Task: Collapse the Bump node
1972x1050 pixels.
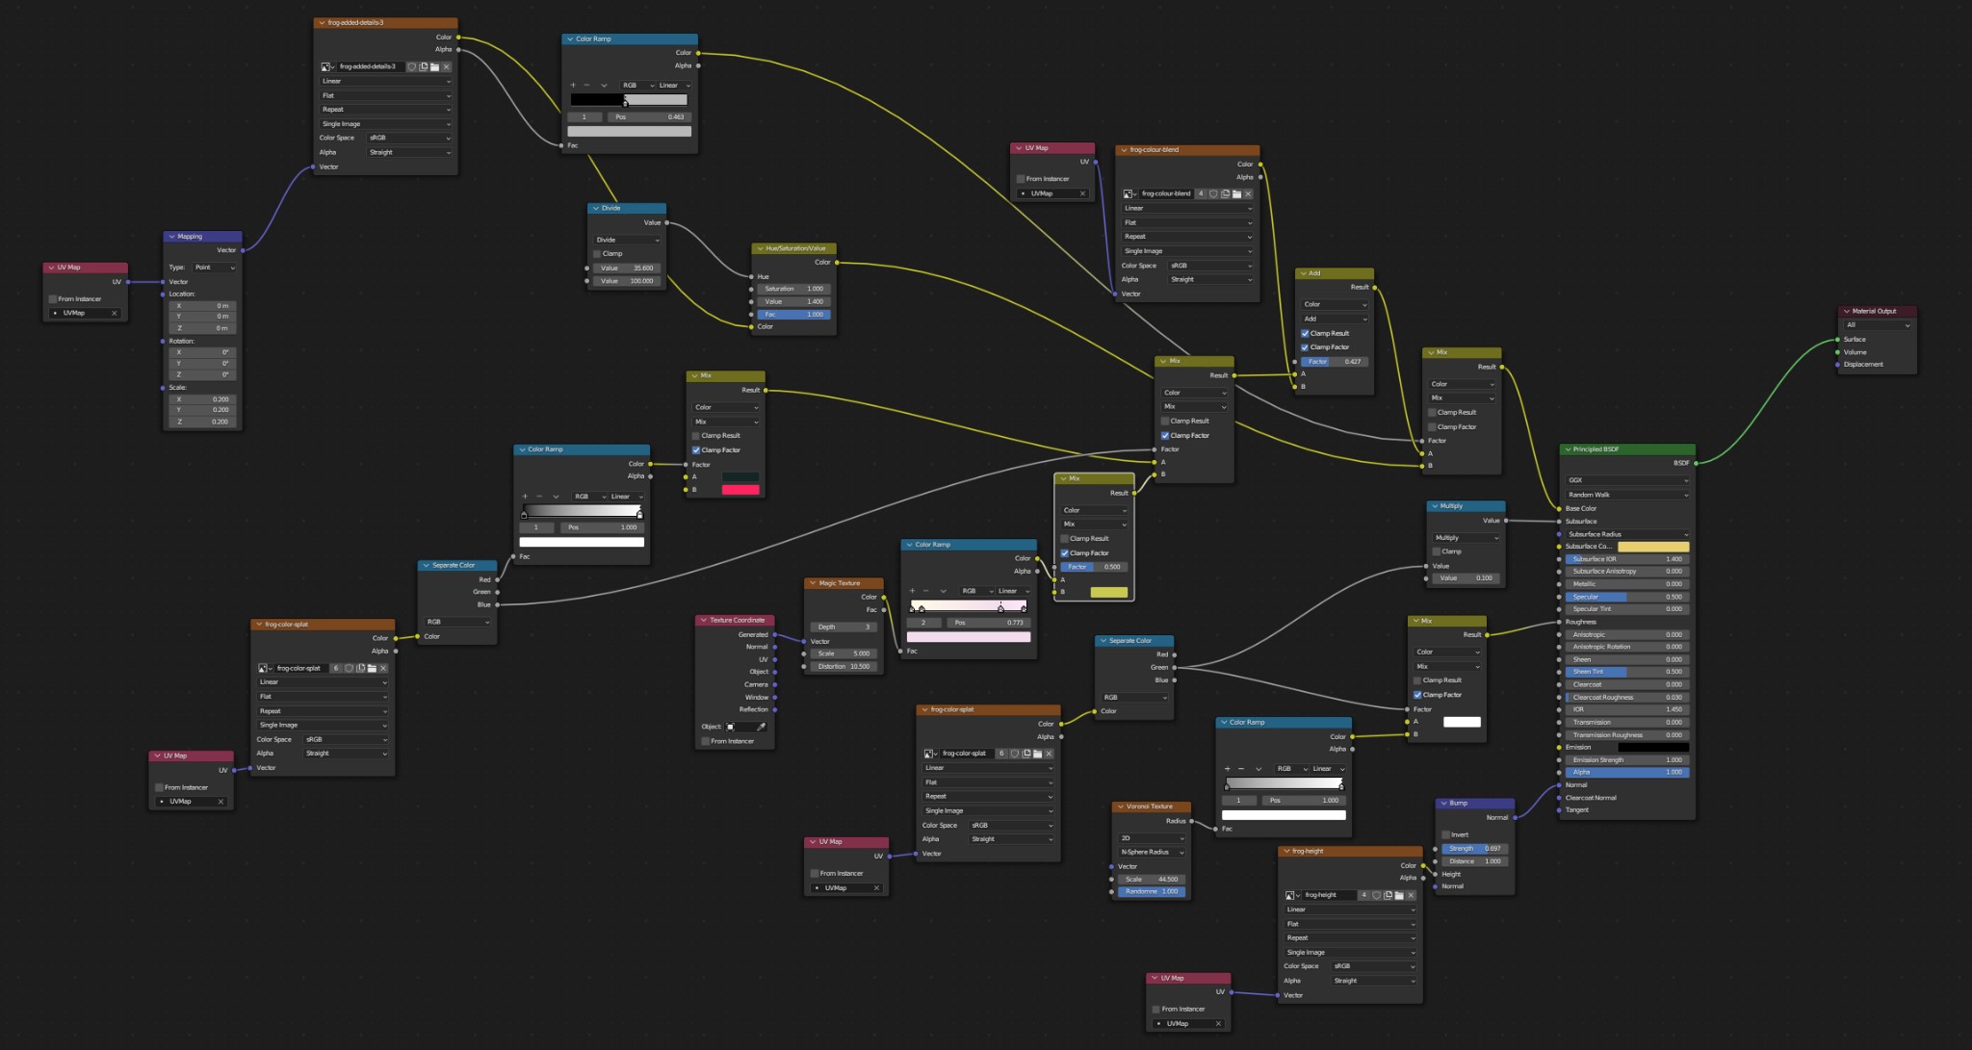Action: [x=1443, y=803]
